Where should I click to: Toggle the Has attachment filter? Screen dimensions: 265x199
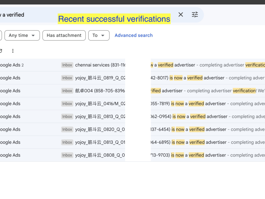tap(64, 35)
